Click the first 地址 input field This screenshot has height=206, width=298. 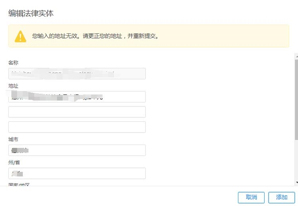[77, 96]
